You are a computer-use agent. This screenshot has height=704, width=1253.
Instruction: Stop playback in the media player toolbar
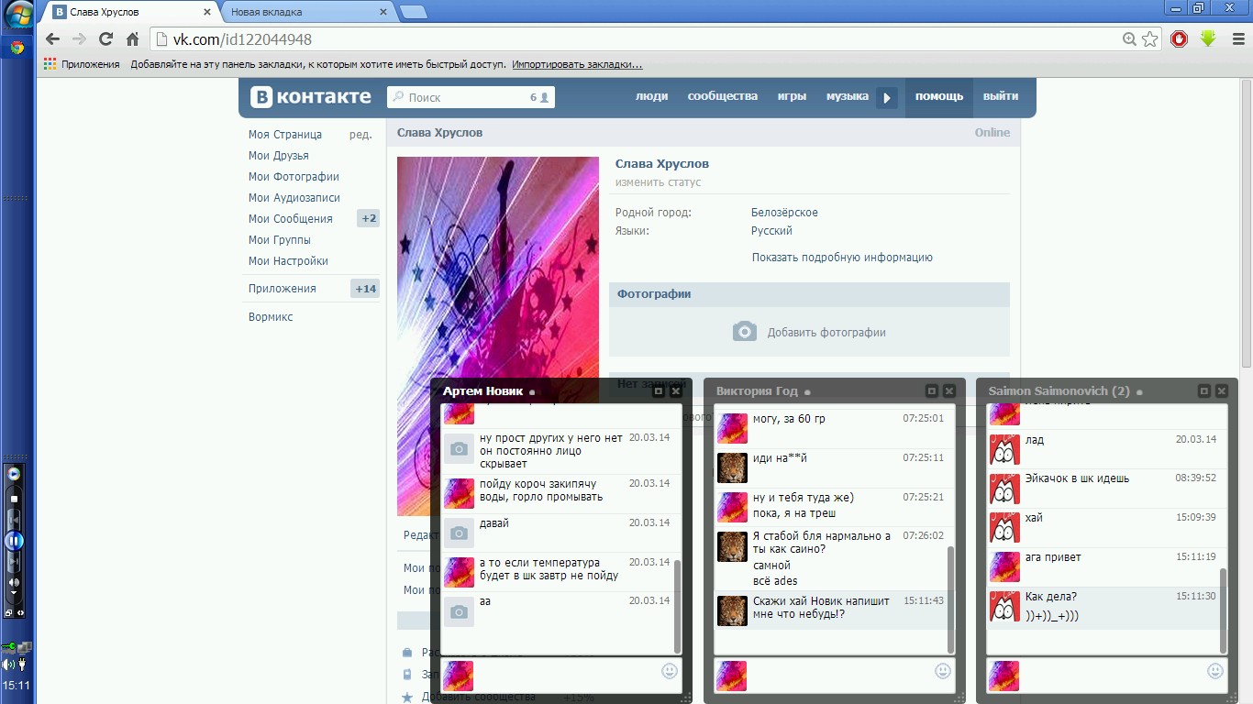(14, 499)
